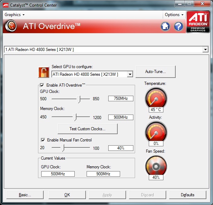Click the current Memory Clock 900MHz value
Image resolution: width=213 pixels, height=205 pixels.
tap(103, 174)
